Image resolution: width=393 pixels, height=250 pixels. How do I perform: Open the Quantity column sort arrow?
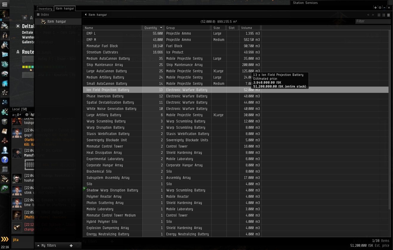161,28
